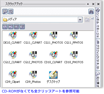Switch to large thumbnail view

click(5, 27)
